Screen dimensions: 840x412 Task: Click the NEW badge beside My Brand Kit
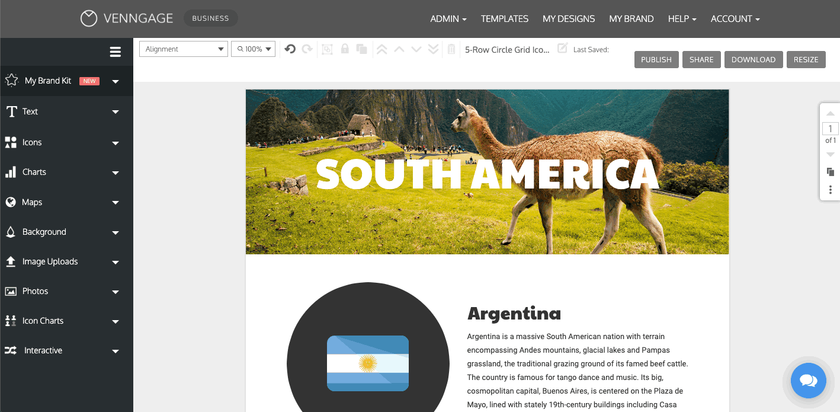[x=89, y=81]
